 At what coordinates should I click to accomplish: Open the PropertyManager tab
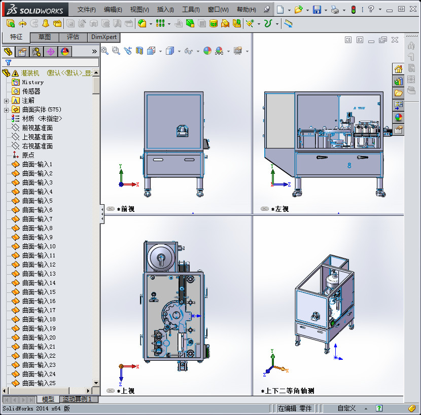coord(22,52)
